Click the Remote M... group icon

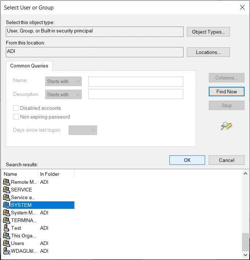pos(6,182)
